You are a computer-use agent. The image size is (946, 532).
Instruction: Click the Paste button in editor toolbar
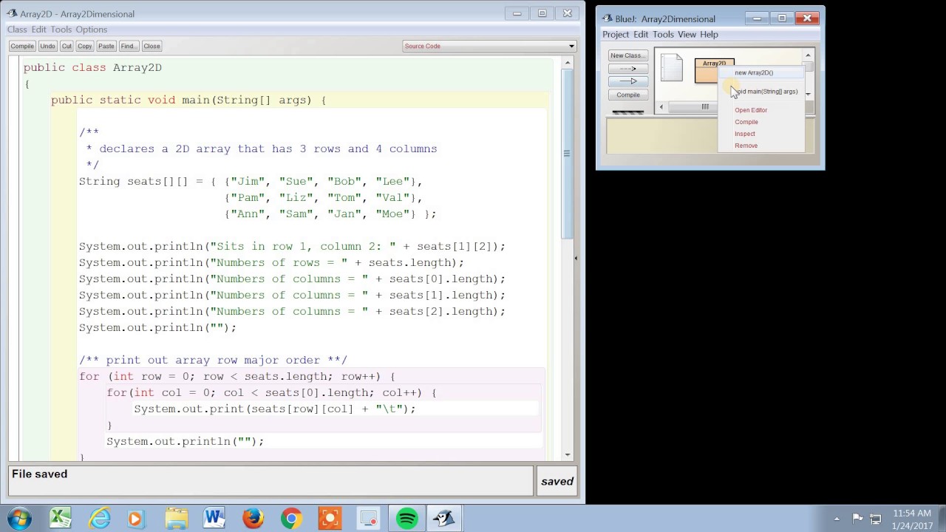click(106, 46)
